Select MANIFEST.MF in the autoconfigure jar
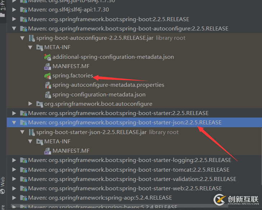Viewport: 262px width, 210px height. pyautogui.click(x=71, y=66)
